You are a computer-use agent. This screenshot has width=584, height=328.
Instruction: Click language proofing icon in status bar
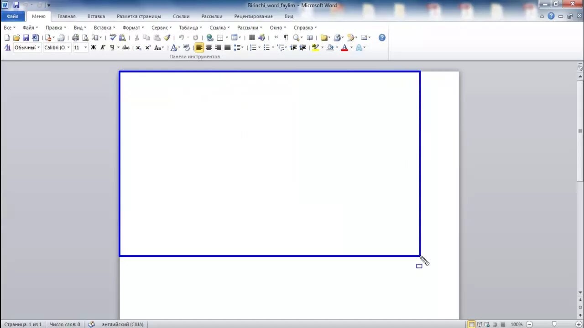[x=91, y=324]
